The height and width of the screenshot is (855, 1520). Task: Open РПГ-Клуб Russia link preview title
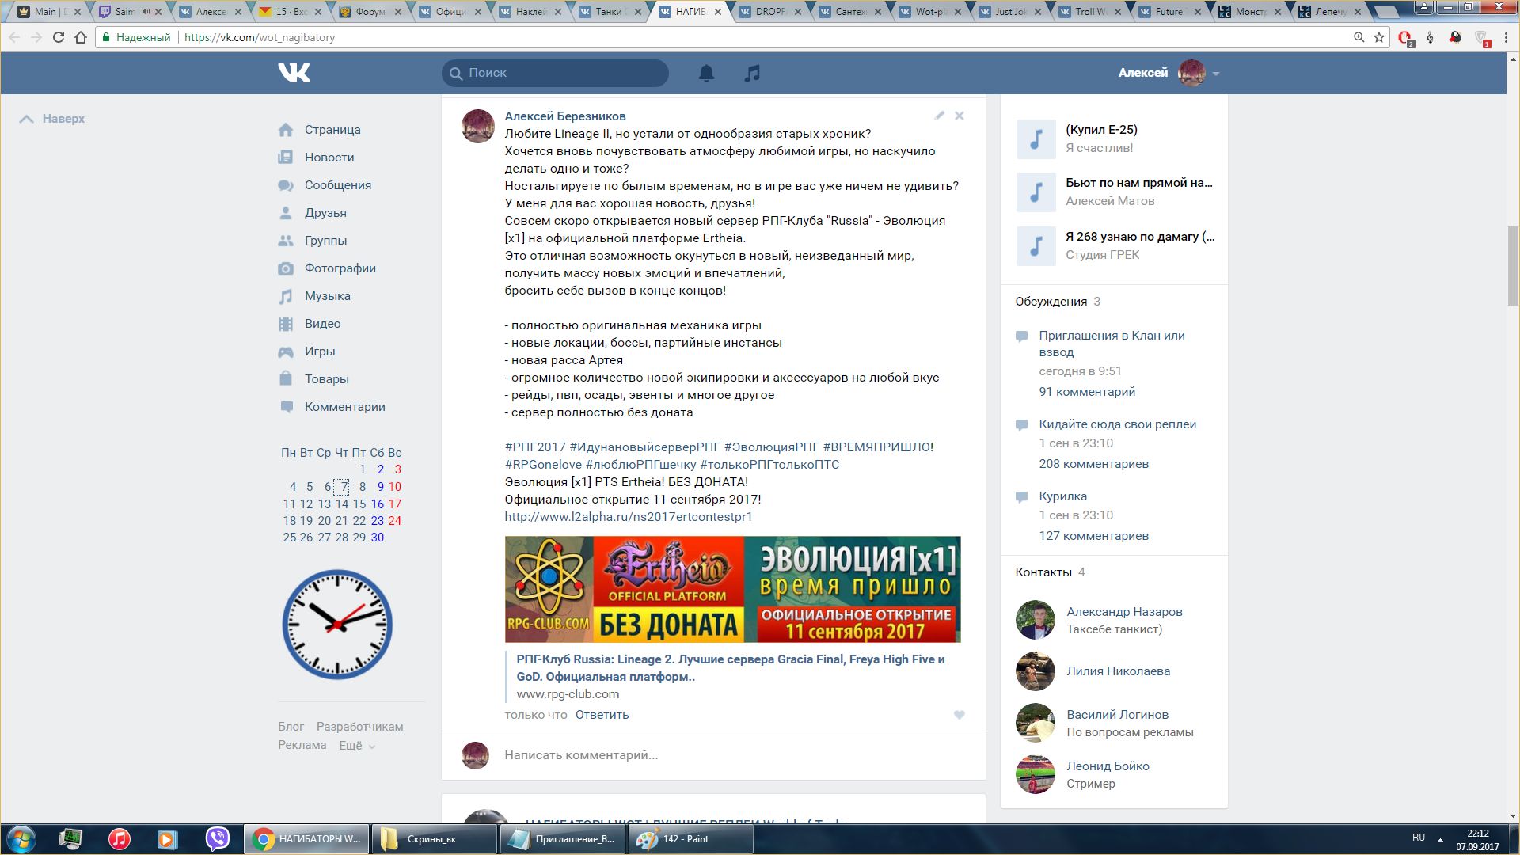[x=730, y=668]
